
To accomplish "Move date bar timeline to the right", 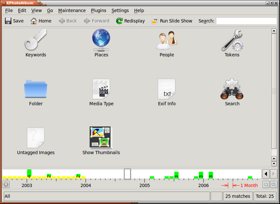I will 273,174.
